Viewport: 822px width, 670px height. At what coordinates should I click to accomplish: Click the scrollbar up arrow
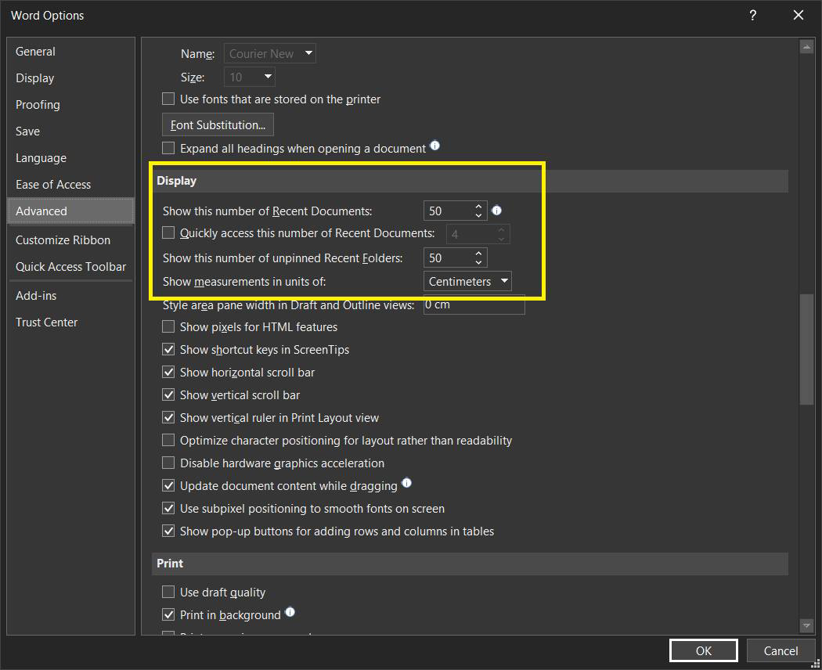pos(806,47)
